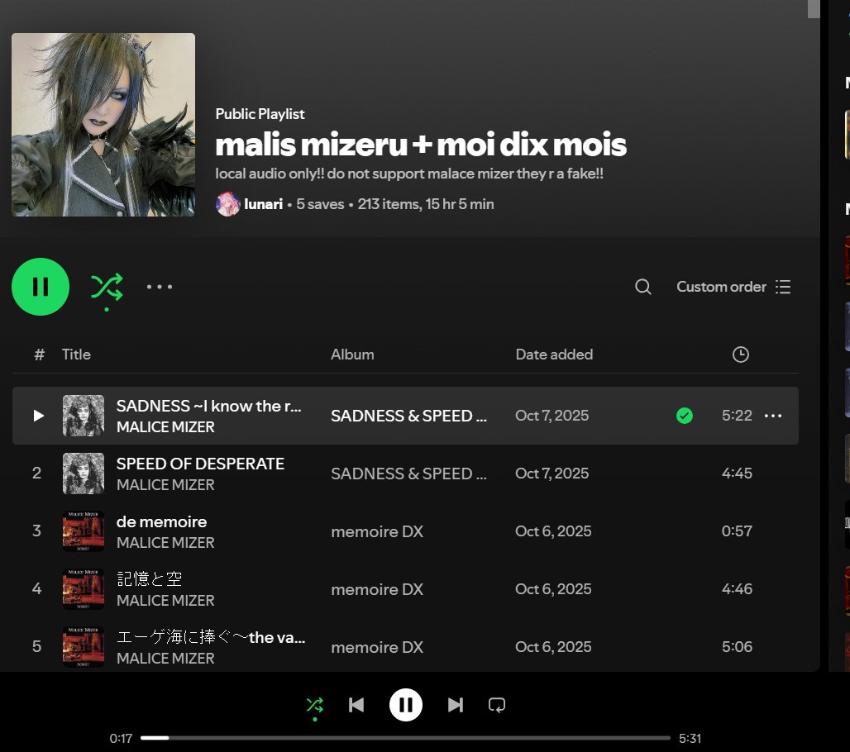Click the lunari profile avatar
The height and width of the screenshot is (752, 850).
227,204
